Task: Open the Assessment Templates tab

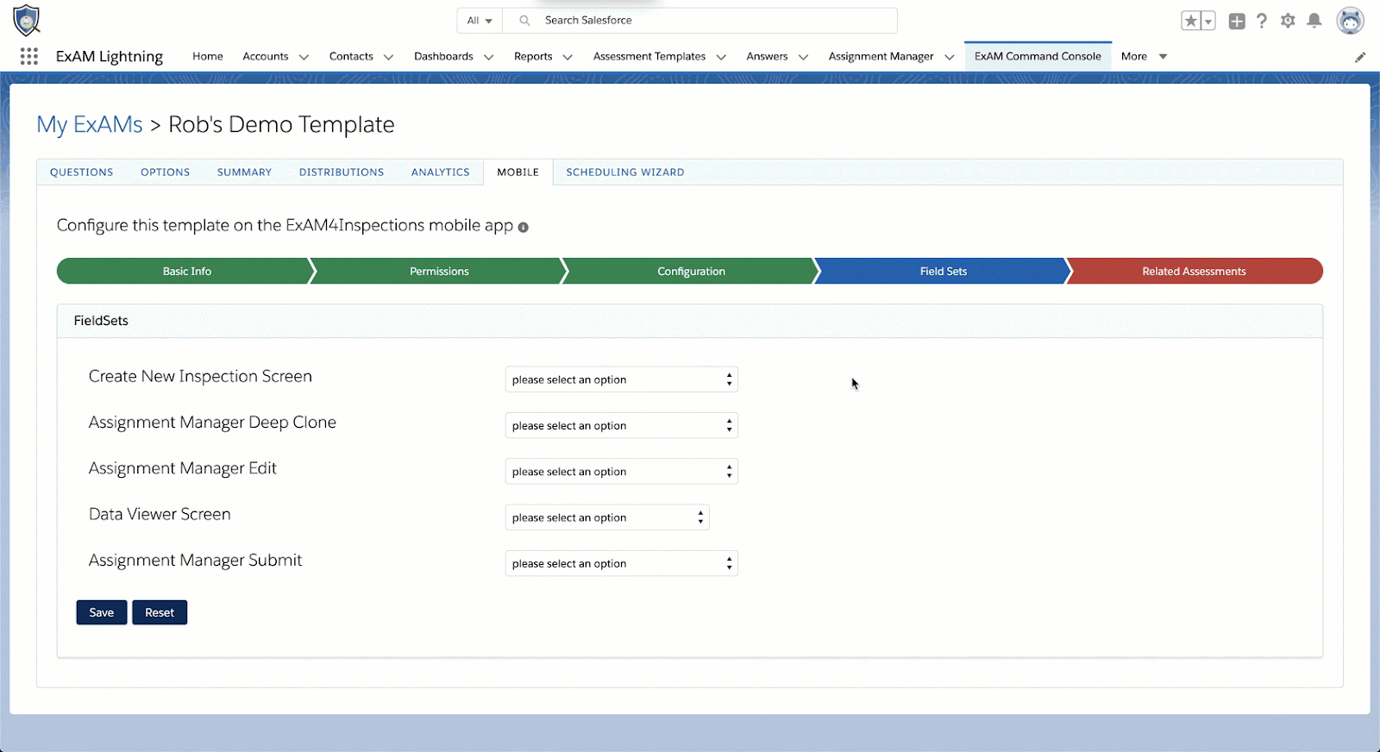Action: pos(649,56)
